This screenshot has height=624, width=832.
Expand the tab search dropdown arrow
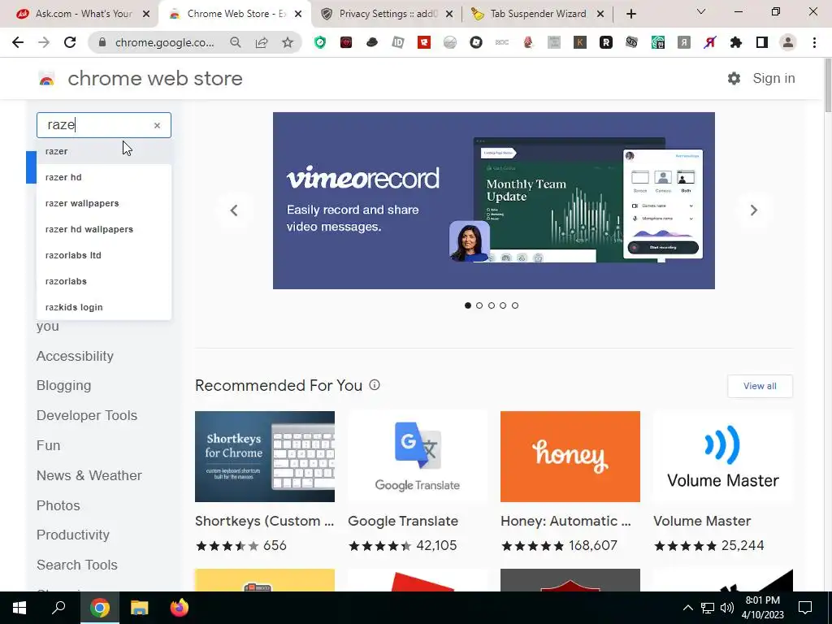tap(701, 11)
